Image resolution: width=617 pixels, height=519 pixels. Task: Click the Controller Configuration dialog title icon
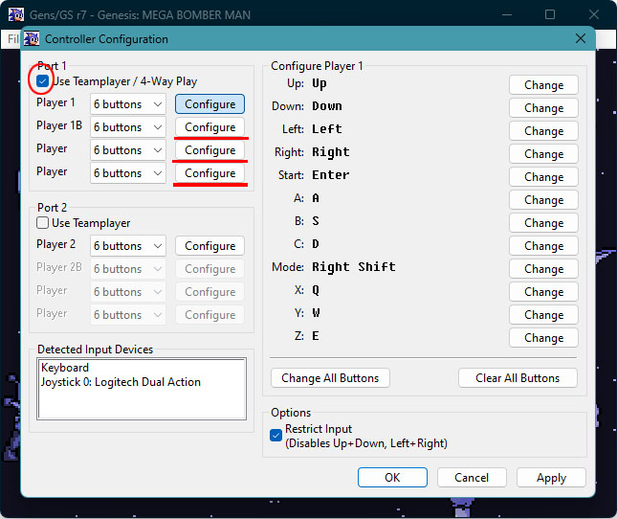tap(33, 39)
